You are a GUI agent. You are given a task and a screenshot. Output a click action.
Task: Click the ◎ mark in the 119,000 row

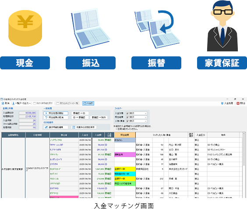point(106,188)
